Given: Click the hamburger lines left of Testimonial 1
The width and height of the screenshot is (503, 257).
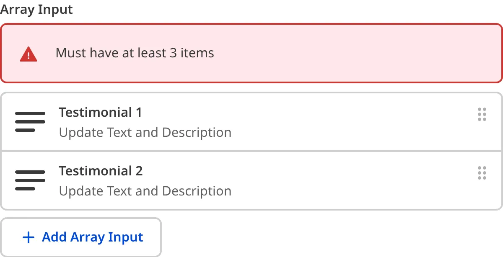Looking at the screenshot, I should [x=30, y=121].
